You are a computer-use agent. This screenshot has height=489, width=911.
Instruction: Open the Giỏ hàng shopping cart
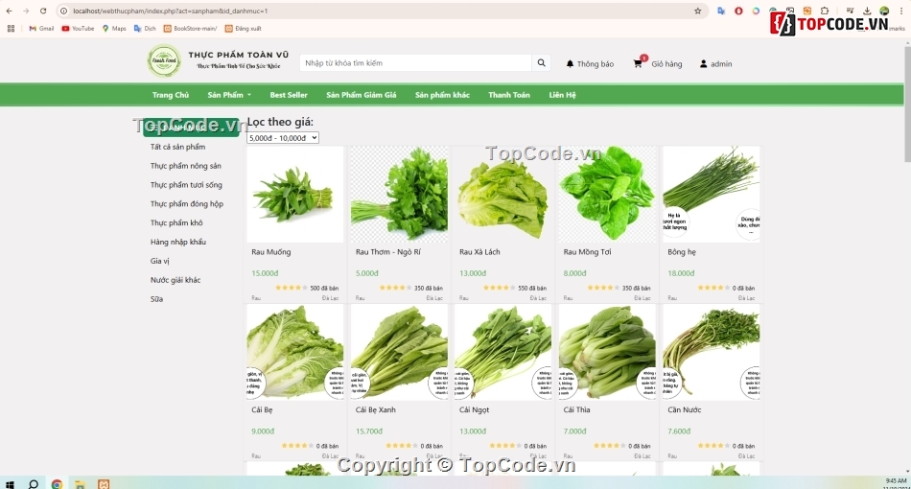(x=658, y=64)
